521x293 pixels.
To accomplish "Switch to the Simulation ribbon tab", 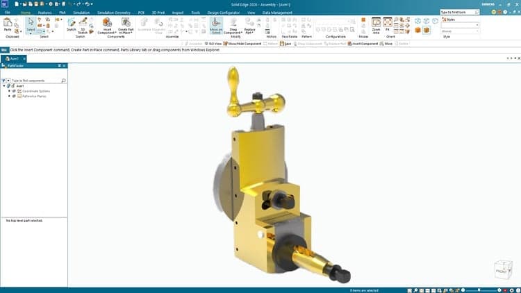I will pos(81,12).
